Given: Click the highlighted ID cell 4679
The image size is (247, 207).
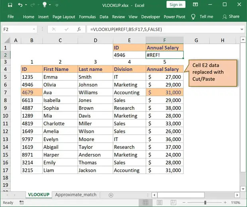Looking at the screenshot, I should pyautogui.click(x=31, y=92).
